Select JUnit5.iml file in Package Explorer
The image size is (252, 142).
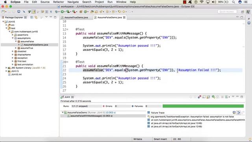16,75
